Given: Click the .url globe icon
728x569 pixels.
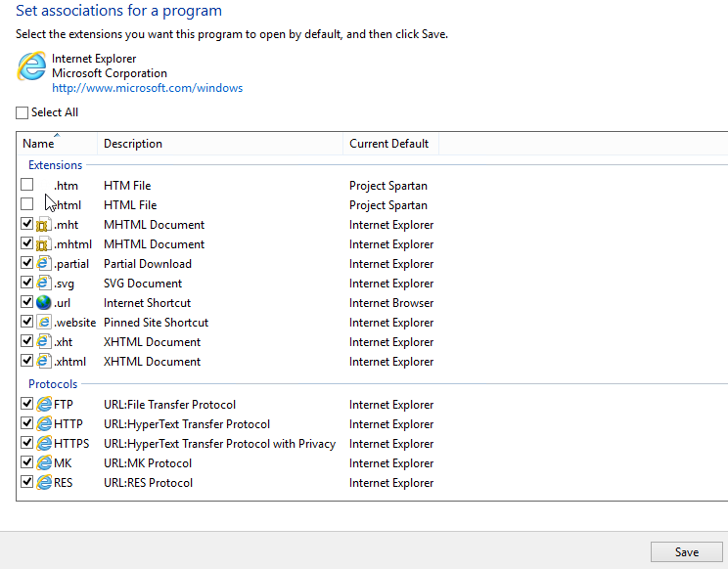Looking at the screenshot, I should tap(44, 302).
